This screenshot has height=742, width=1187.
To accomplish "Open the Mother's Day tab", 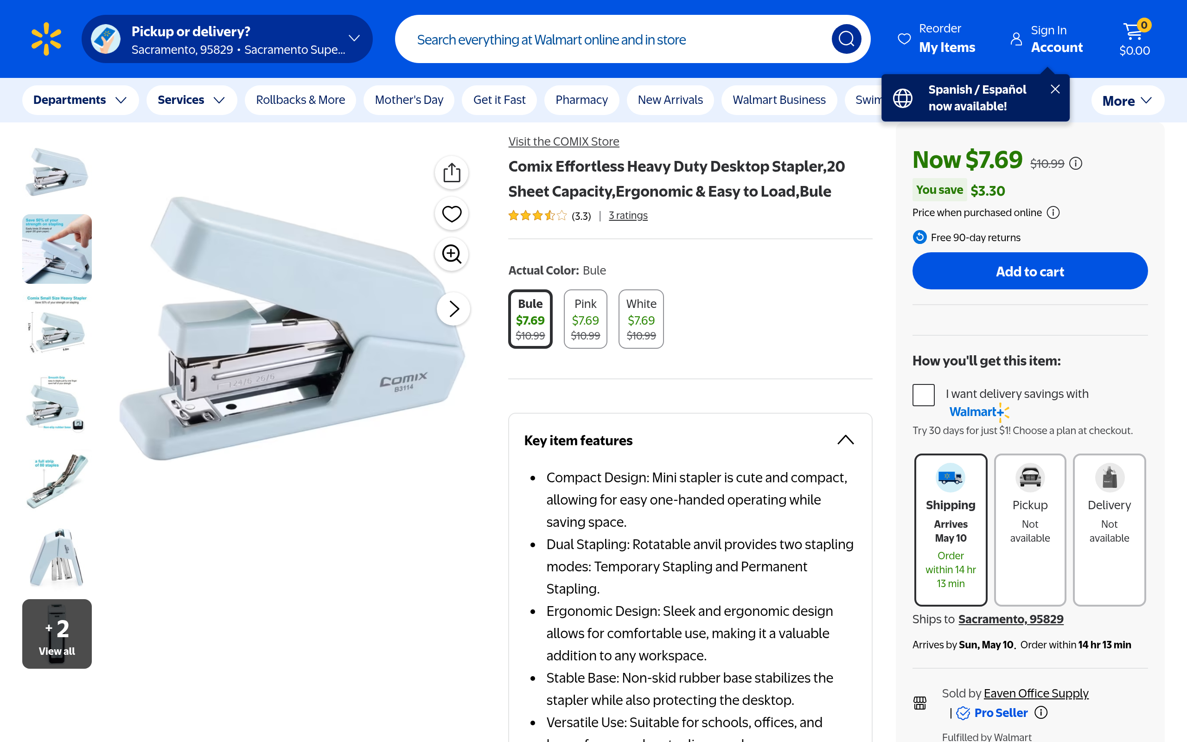I will pos(409,100).
